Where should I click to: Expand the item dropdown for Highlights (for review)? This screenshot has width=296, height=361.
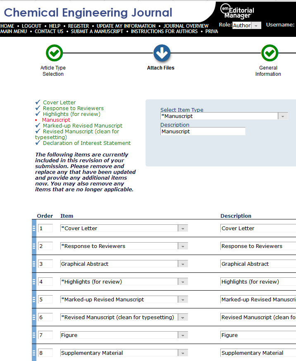coord(183,282)
